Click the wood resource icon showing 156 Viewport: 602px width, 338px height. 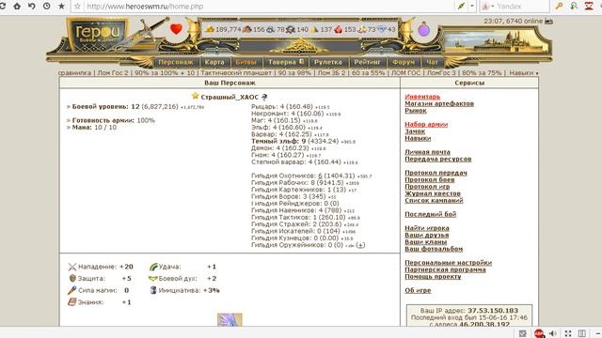point(246,29)
